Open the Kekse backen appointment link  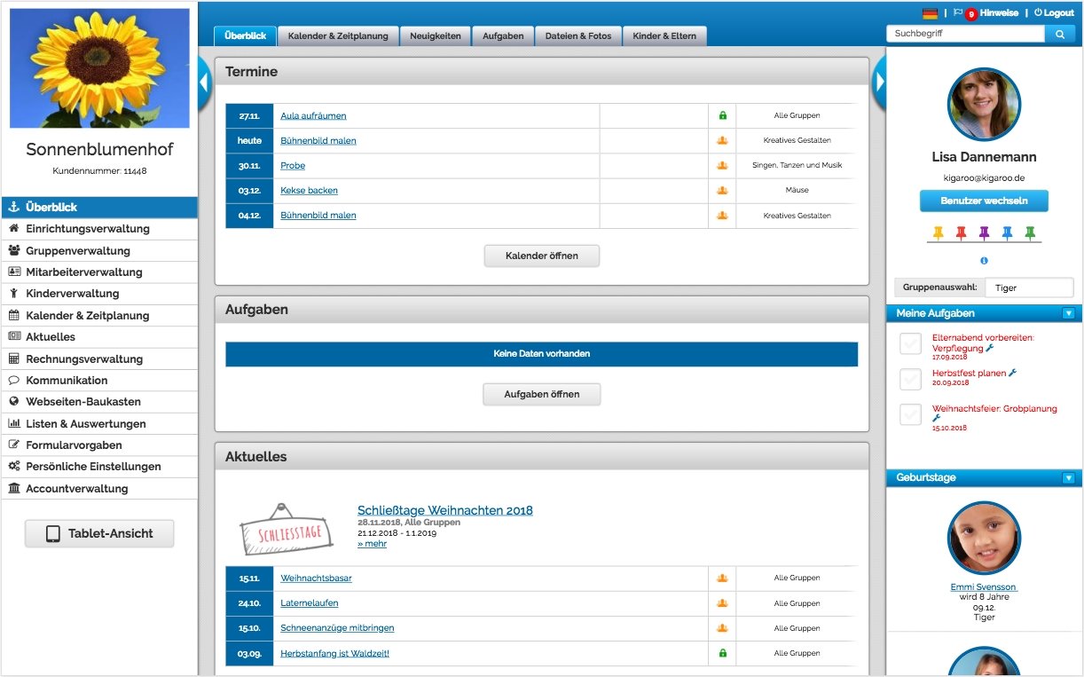(x=309, y=190)
